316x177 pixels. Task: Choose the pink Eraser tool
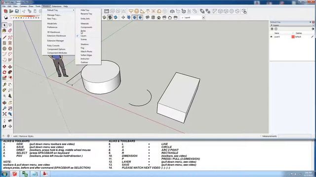[10, 30]
